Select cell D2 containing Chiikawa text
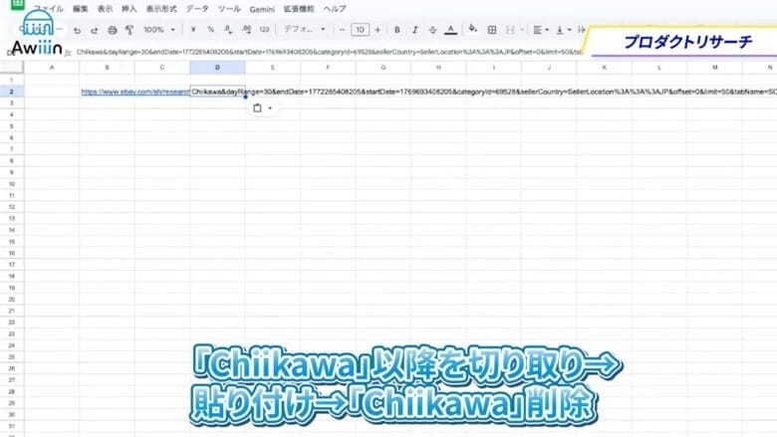 point(217,92)
